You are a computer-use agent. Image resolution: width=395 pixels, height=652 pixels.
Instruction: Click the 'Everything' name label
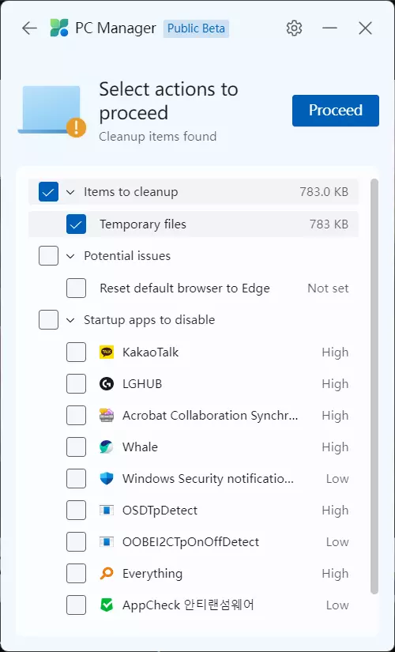152,574
